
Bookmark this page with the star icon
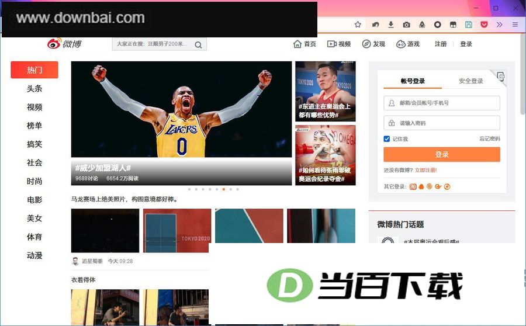(358, 25)
